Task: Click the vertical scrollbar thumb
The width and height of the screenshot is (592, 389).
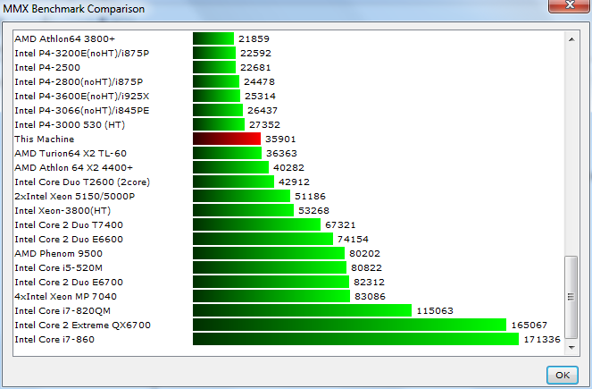Action: (571, 297)
